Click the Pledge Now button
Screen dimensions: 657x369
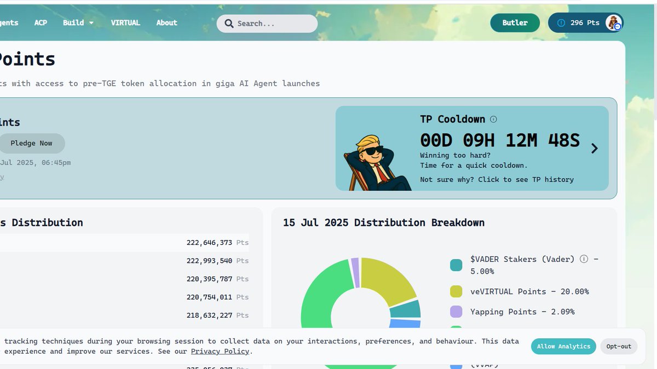(x=31, y=143)
